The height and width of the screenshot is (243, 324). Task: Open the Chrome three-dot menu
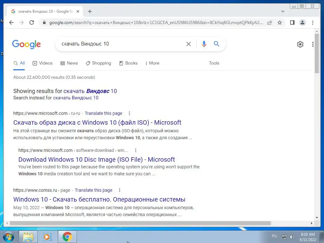(x=313, y=22)
